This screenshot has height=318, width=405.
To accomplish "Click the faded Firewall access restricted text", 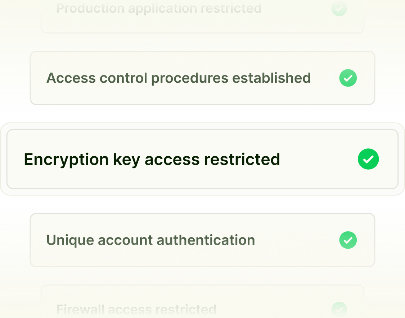I will pyautogui.click(x=136, y=309).
